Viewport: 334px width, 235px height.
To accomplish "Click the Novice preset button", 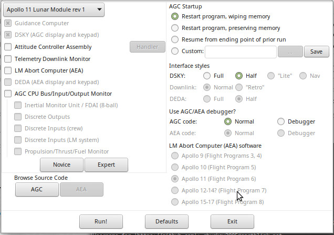I will (x=61, y=165).
